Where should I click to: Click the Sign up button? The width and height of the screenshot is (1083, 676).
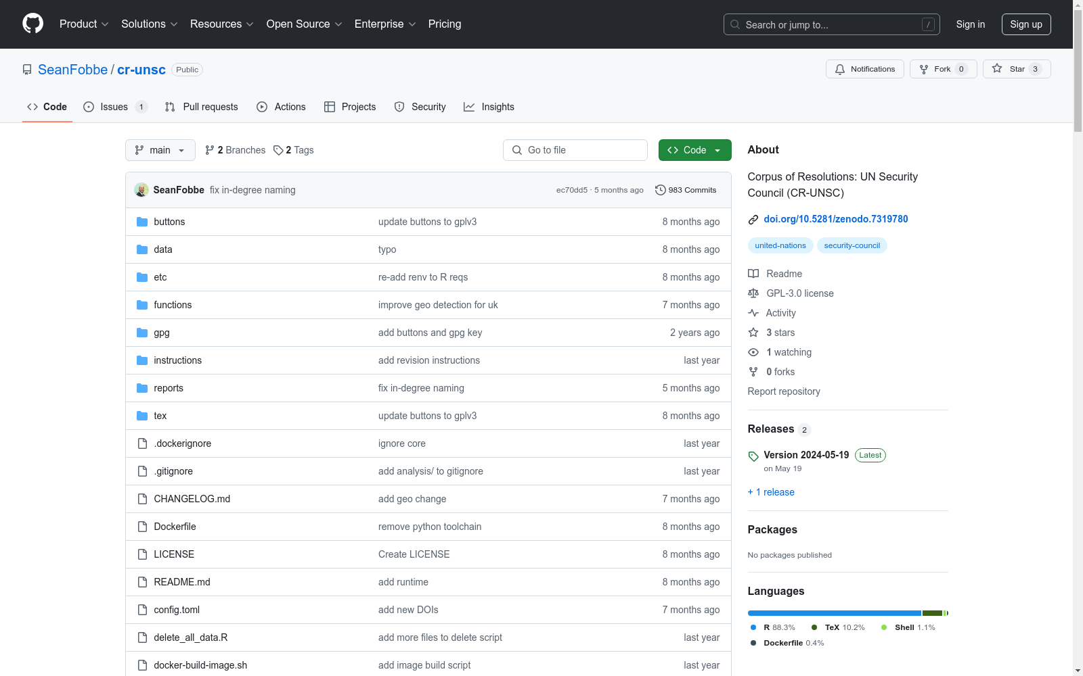[x=1026, y=24]
